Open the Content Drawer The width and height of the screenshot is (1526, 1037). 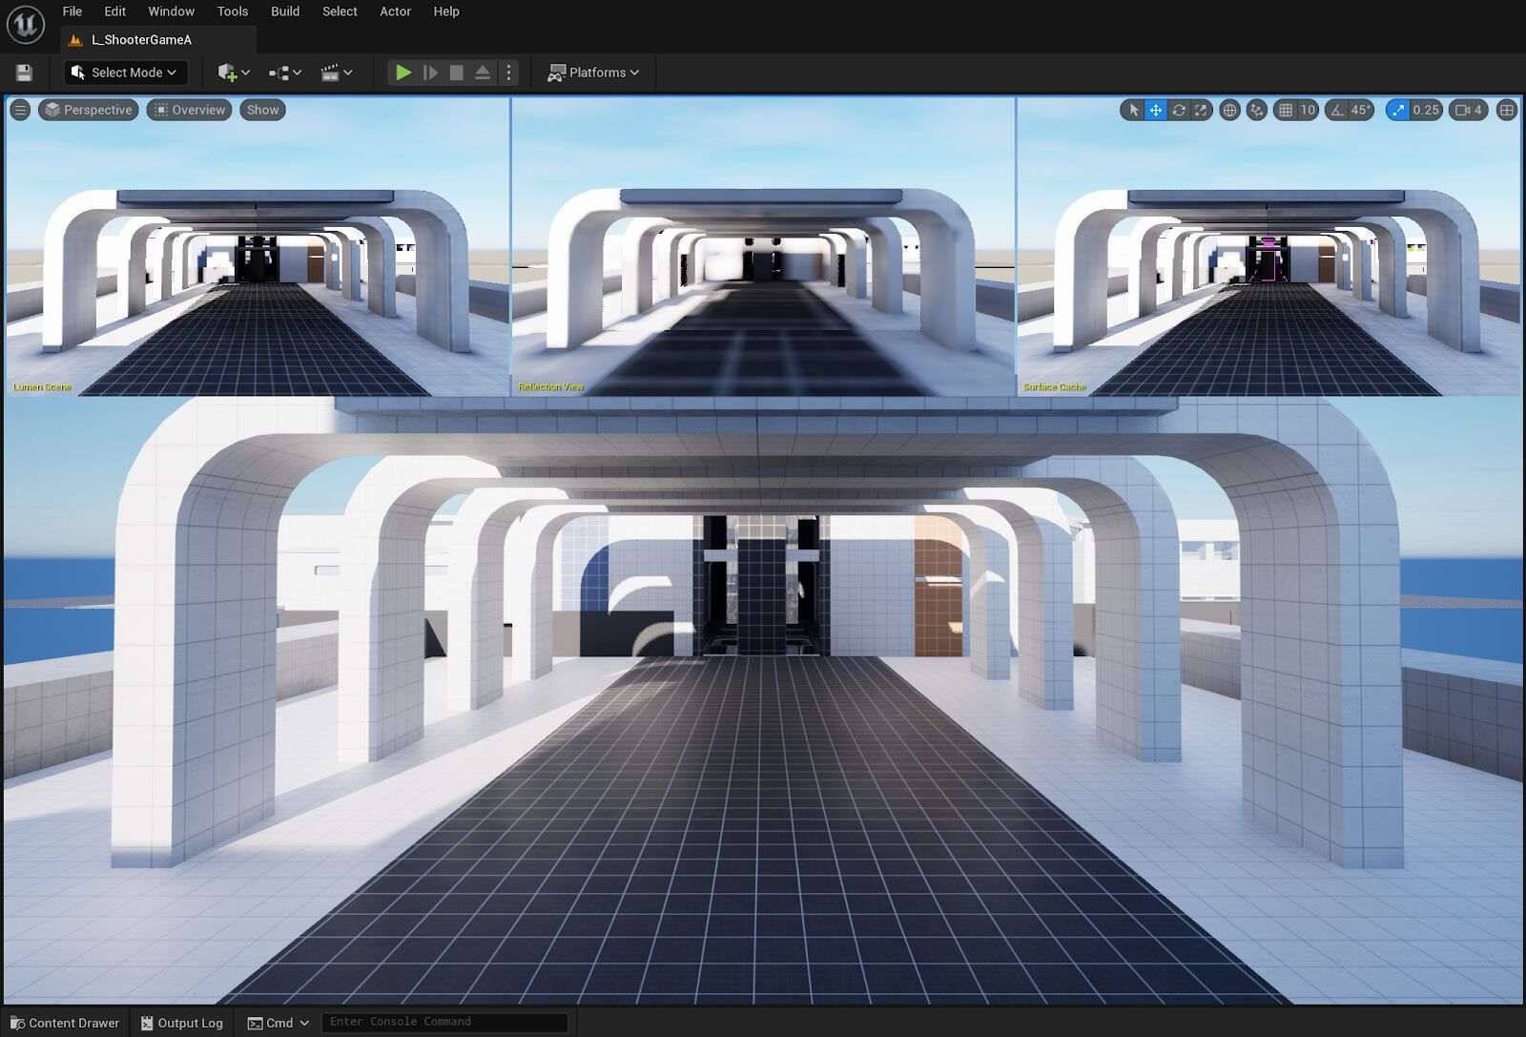point(65,1023)
